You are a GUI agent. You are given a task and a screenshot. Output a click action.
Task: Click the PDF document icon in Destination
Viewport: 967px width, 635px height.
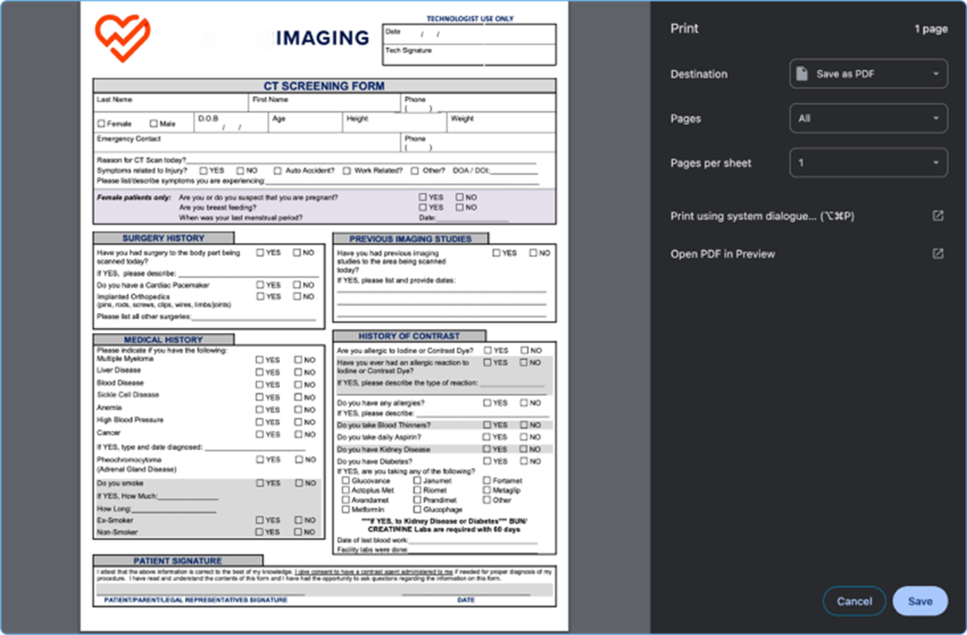click(802, 74)
